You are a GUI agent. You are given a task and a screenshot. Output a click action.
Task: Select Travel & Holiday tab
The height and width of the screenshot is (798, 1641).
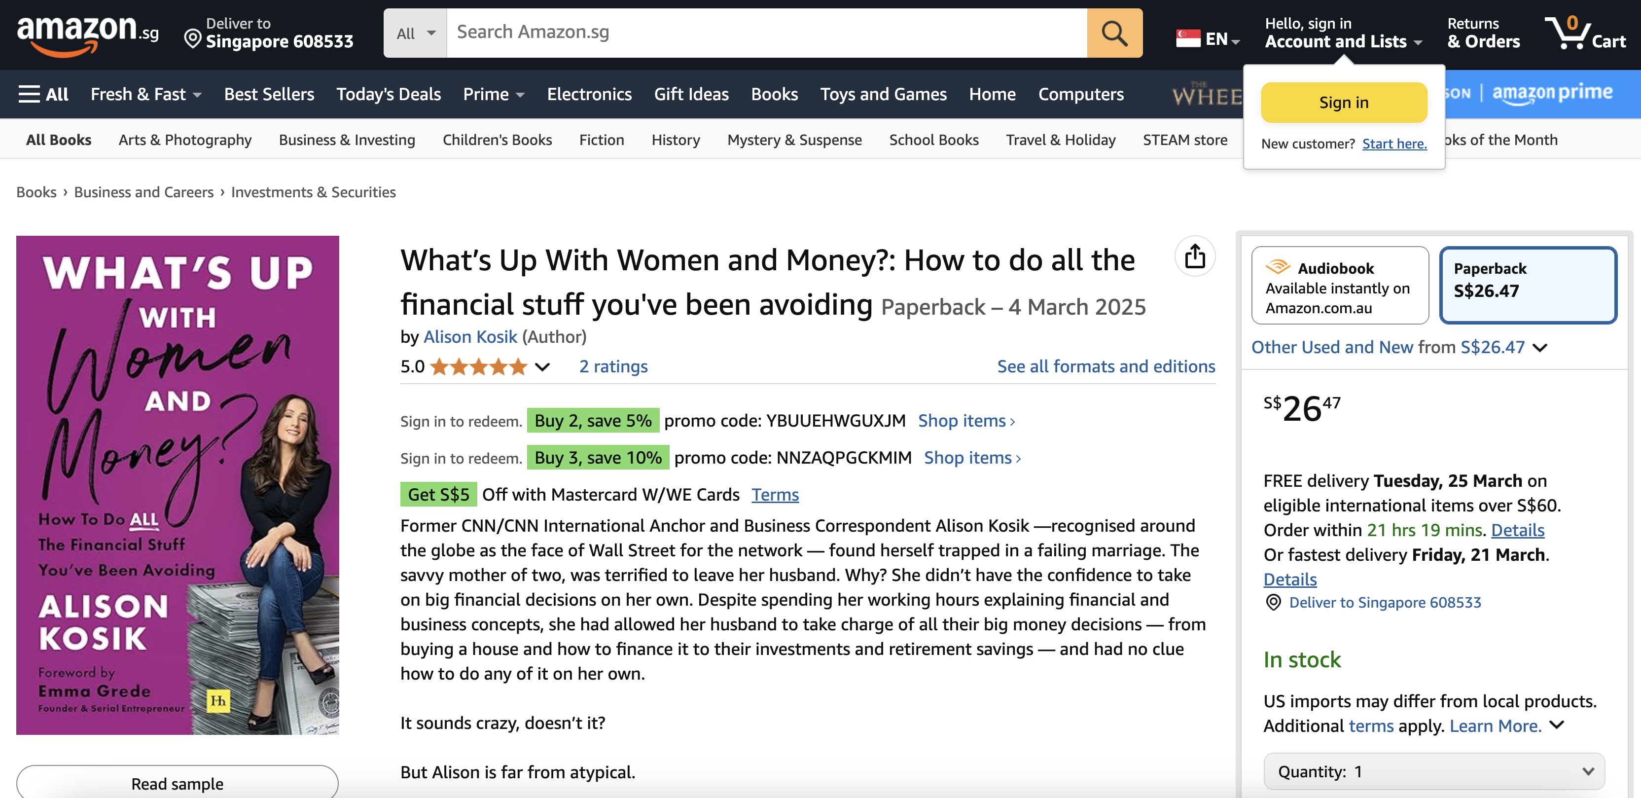1061,140
